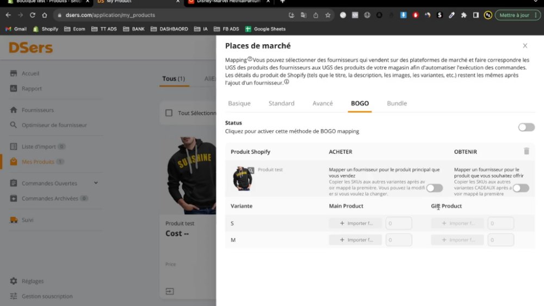Select the Main Product quantity field for S
Screen dimensions: 544x306
pos(399,223)
